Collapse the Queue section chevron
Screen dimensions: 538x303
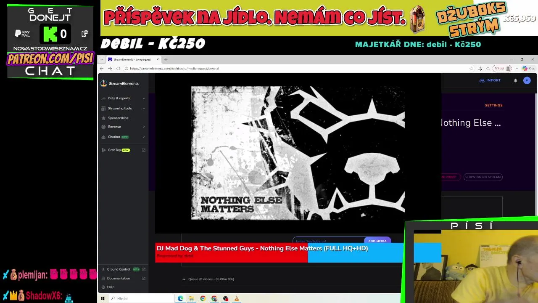pyautogui.click(x=184, y=279)
